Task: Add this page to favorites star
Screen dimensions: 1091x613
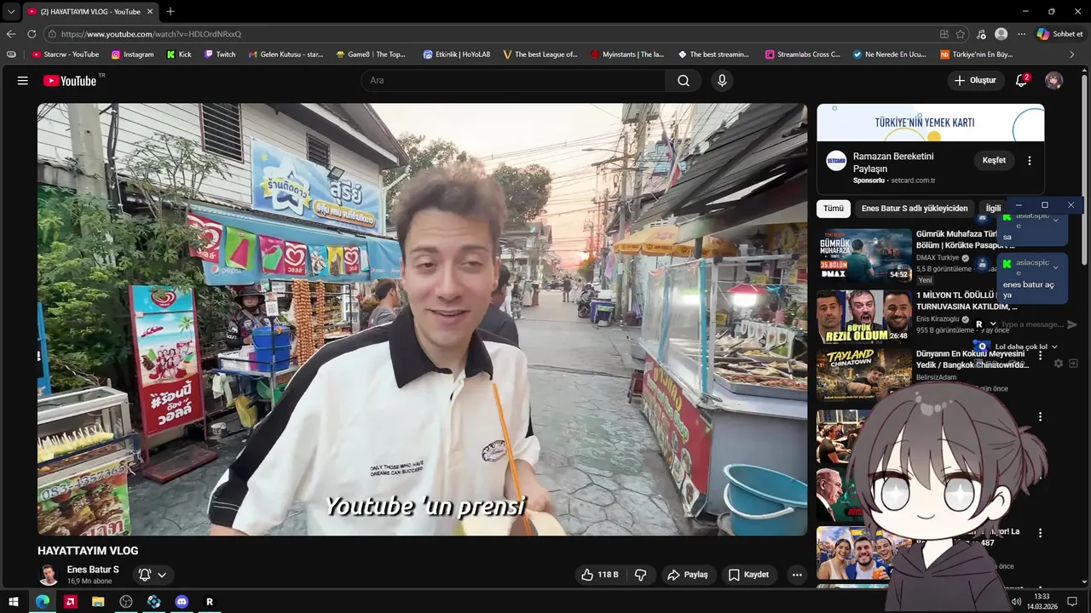Action: pyautogui.click(x=961, y=34)
